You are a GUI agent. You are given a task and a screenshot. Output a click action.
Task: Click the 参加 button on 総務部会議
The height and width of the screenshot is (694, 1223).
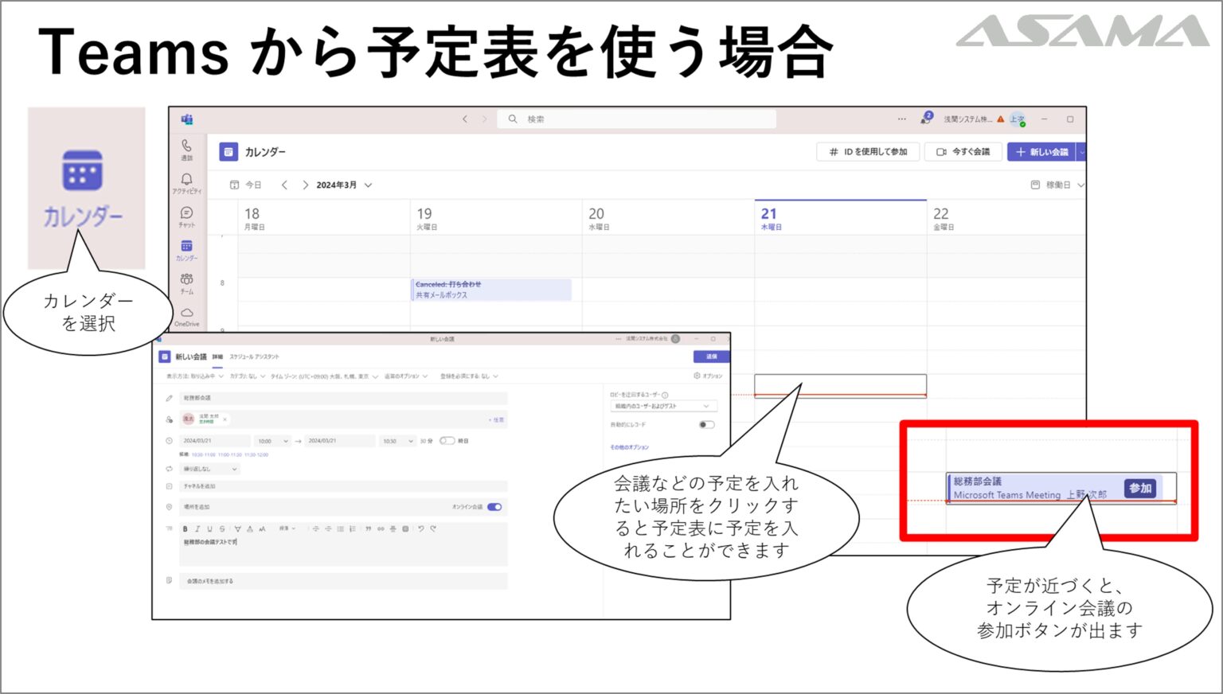[1139, 489]
